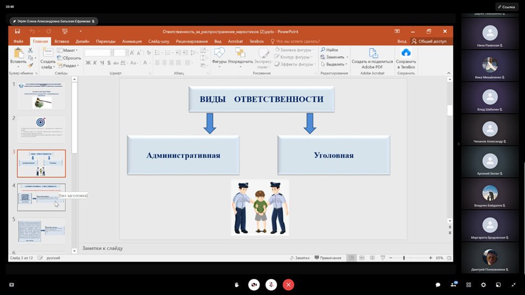Click the Ссылка link button

507,6
